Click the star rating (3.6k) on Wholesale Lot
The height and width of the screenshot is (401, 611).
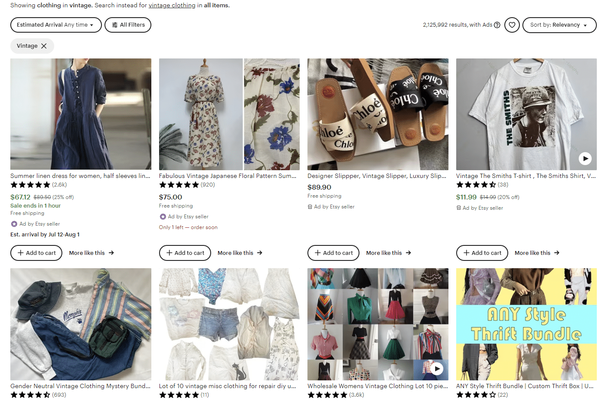tap(336, 395)
